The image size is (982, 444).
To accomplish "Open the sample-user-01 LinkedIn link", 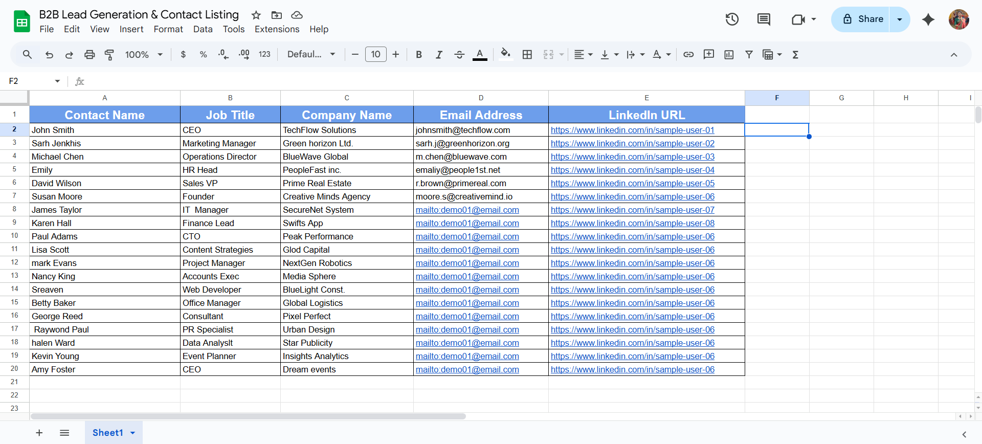I will pos(633,130).
